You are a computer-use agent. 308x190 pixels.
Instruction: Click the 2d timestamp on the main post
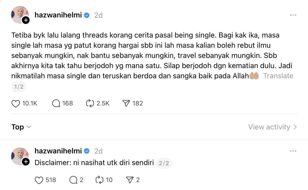tap(98, 15)
